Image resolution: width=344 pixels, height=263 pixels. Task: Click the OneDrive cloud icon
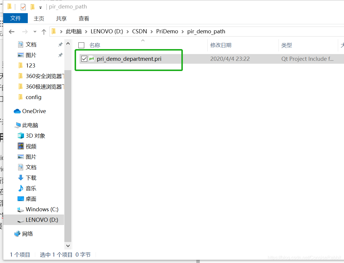(17, 111)
